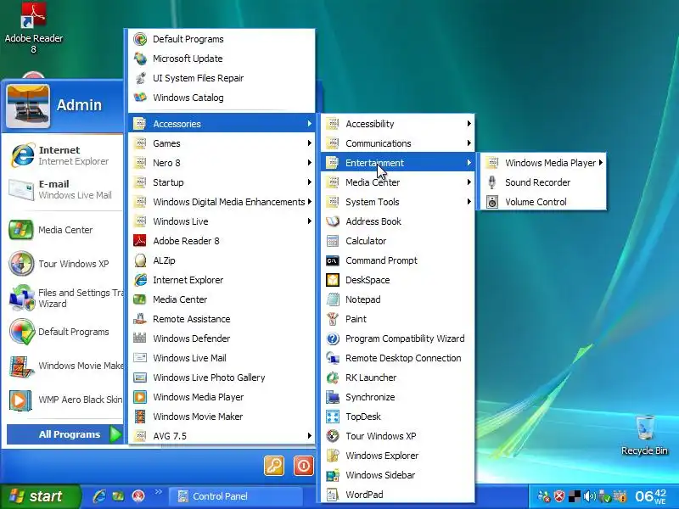Open the Entertainment submenu entry
This screenshot has width=679, height=509.
tap(397, 163)
